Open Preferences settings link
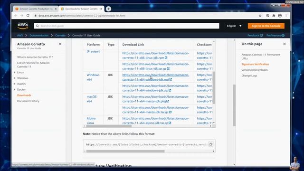This screenshot has width=304, height=171. click(275, 35)
